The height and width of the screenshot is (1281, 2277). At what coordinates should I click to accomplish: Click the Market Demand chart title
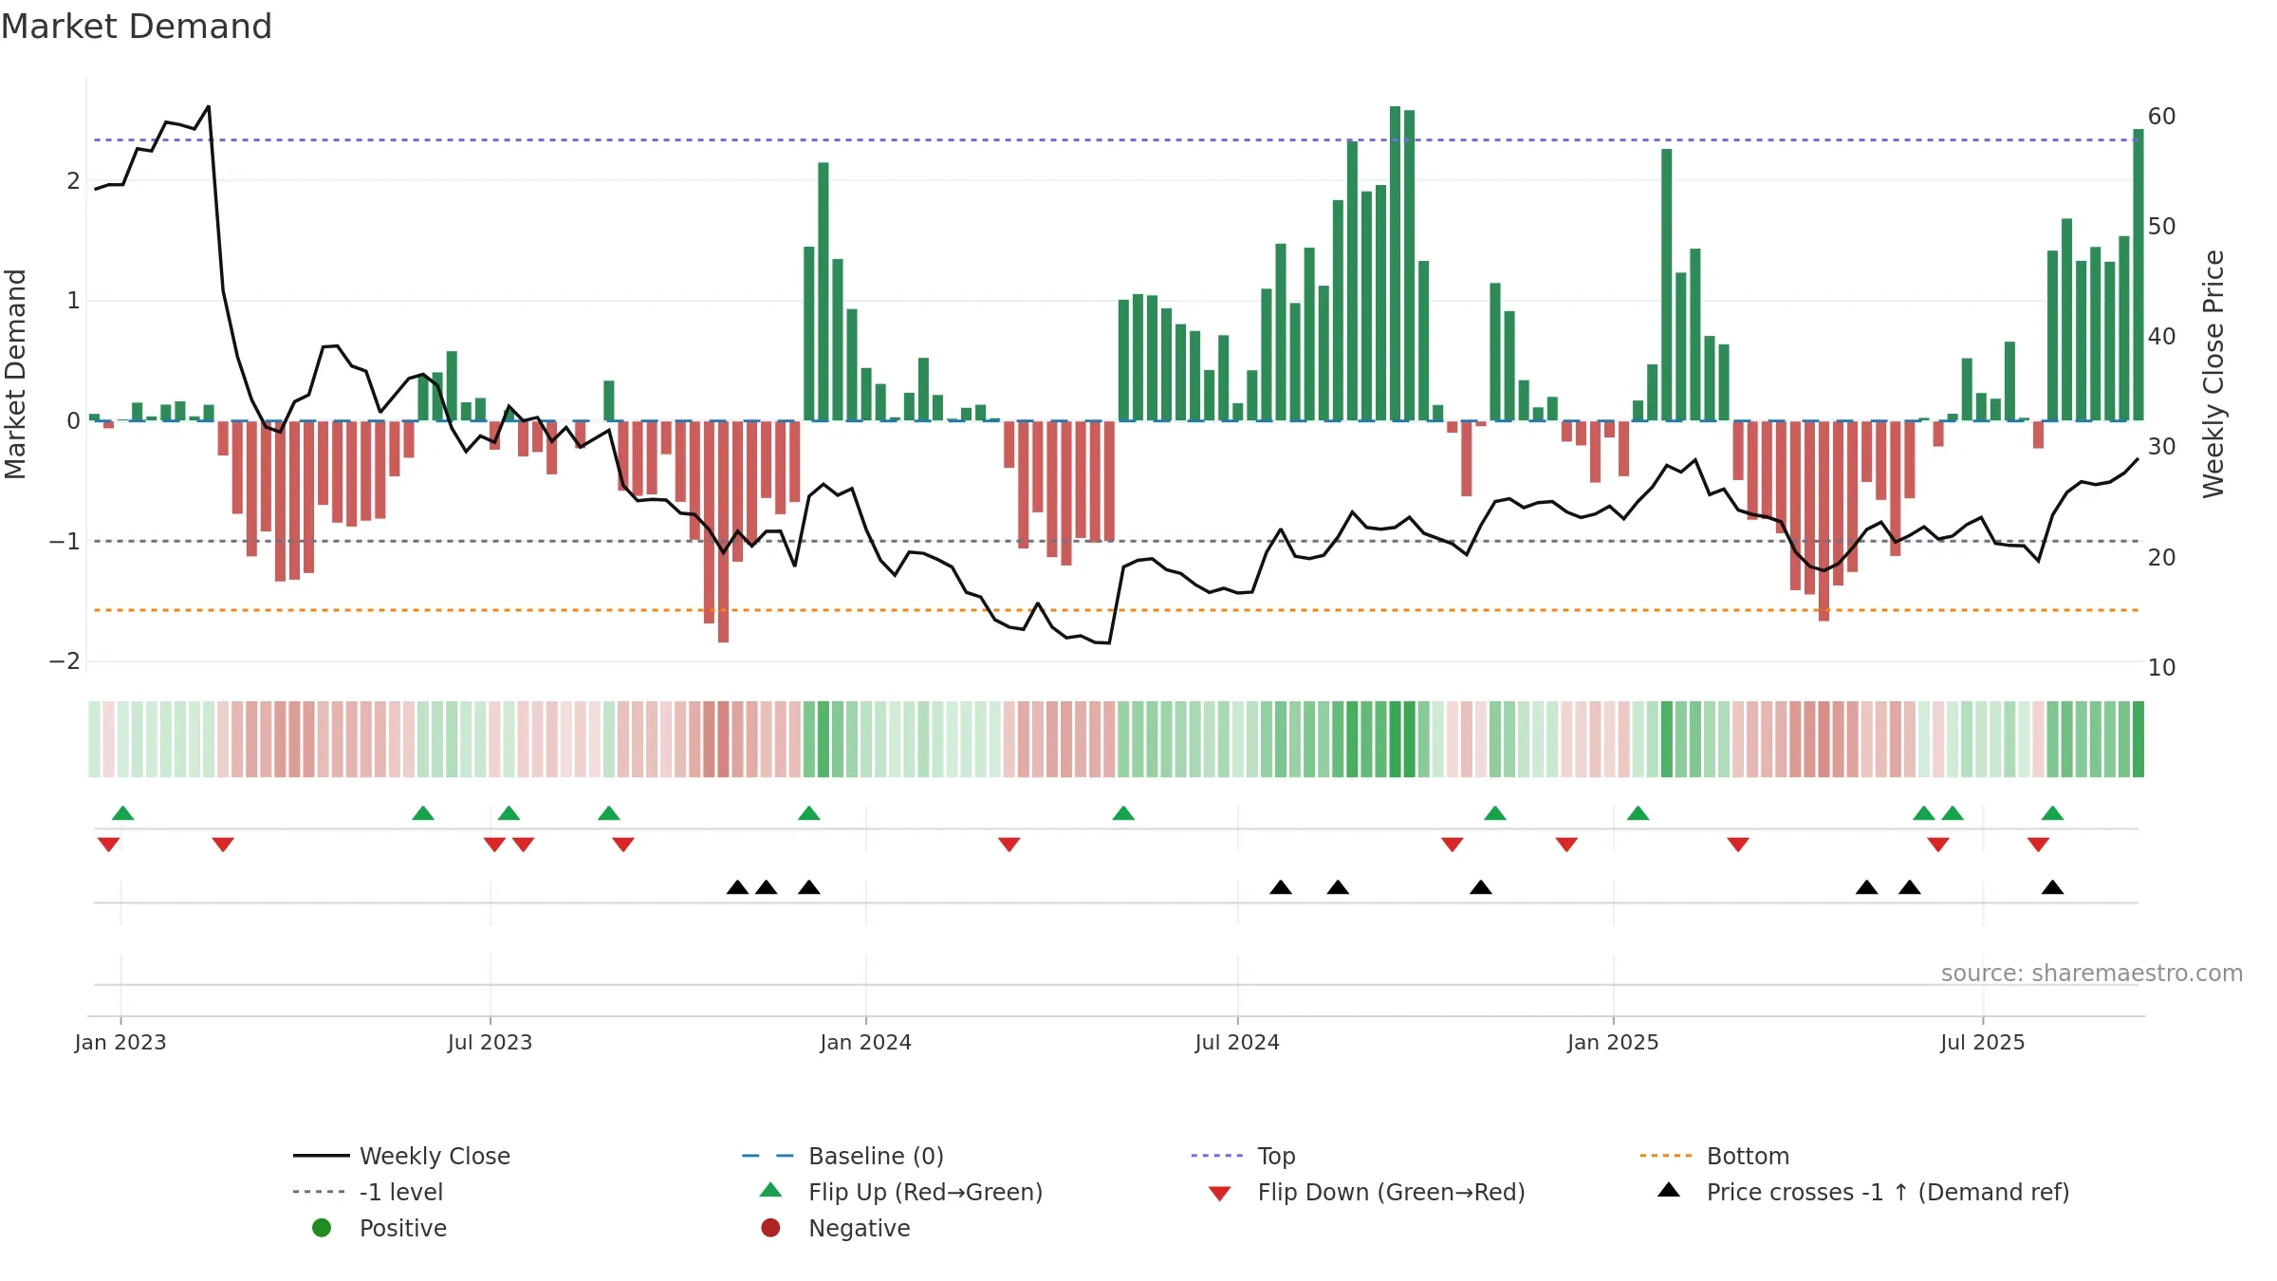click(137, 27)
